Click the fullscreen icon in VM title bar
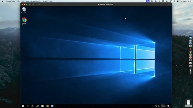 [169, 4]
